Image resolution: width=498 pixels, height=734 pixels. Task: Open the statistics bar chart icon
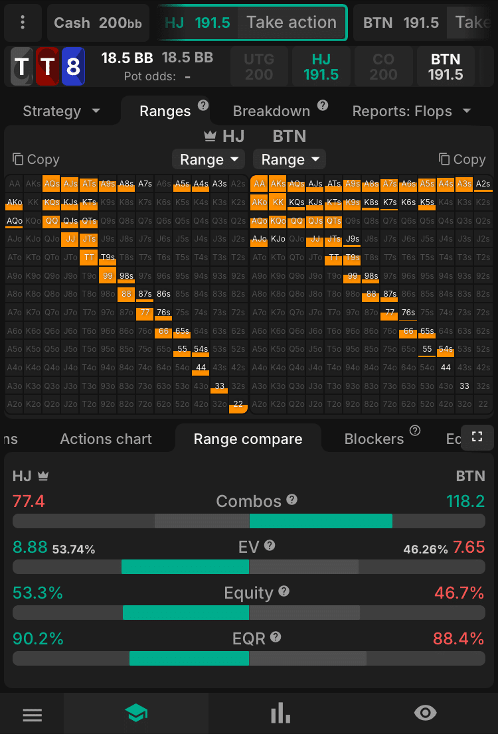pyautogui.click(x=280, y=713)
